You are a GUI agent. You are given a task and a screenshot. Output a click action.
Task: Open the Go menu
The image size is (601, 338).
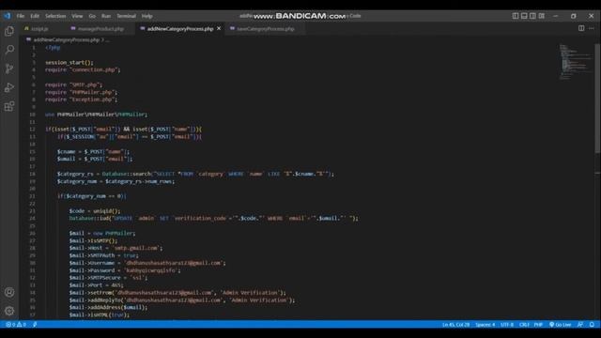[x=92, y=16]
